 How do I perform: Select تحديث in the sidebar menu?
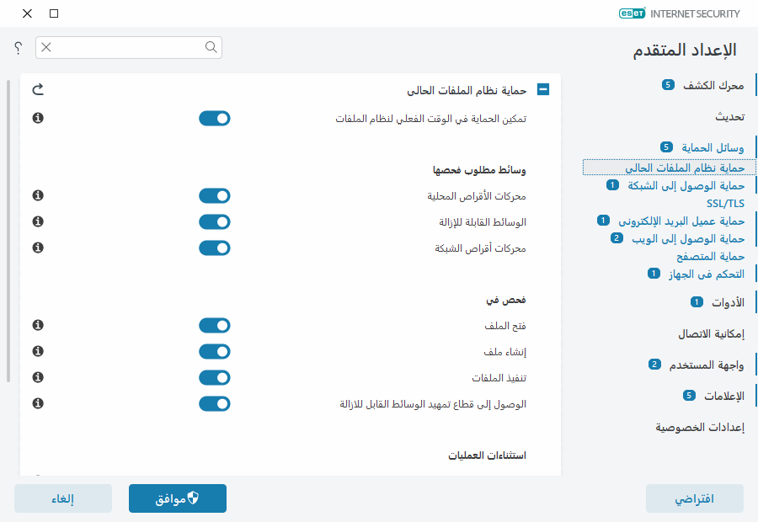tap(729, 116)
